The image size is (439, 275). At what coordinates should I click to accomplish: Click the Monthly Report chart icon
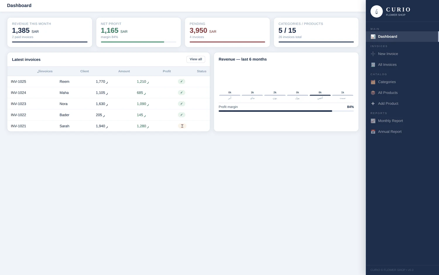pyautogui.click(x=373, y=121)
